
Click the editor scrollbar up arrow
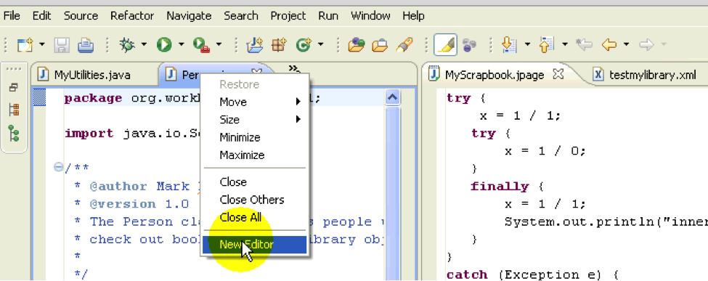tap(392, 97)
